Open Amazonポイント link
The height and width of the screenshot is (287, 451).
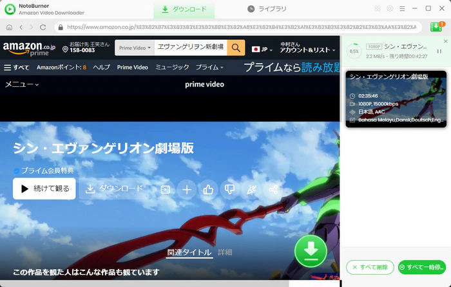click(61, 67)
